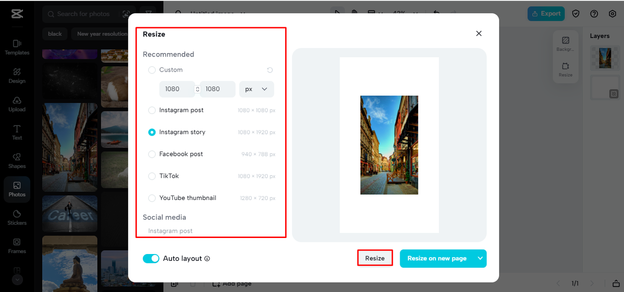
Task: Open the Templates panel in sidebar
Action: tap(17, 47)
